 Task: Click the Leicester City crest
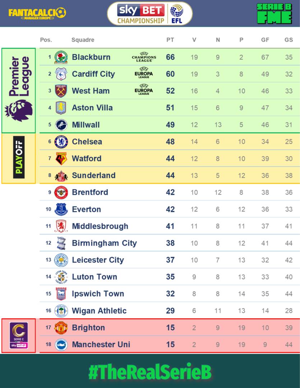pyautogui.click(x=61, y=260)
